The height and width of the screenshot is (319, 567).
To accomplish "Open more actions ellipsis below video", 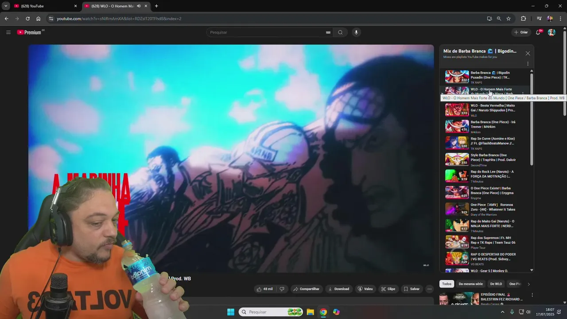I will (x=429, y=289).
